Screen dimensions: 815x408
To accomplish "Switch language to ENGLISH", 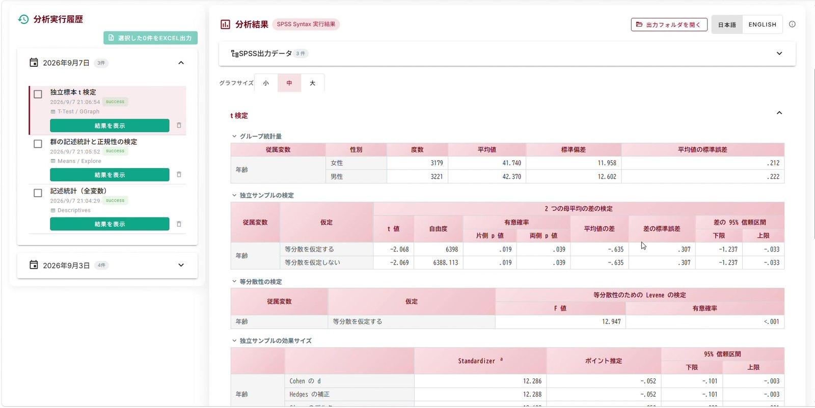I will click(x=763, y=24).
